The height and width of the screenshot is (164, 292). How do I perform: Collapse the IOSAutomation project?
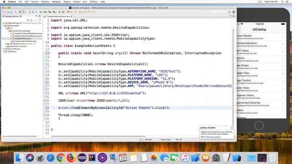pos(4,26)
